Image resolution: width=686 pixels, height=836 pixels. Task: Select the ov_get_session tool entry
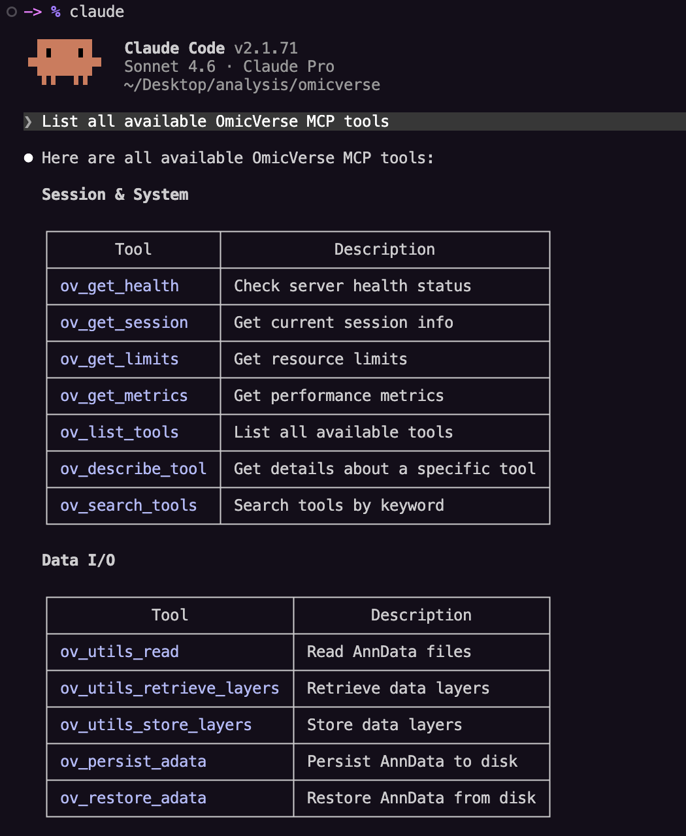coord(124,323)
